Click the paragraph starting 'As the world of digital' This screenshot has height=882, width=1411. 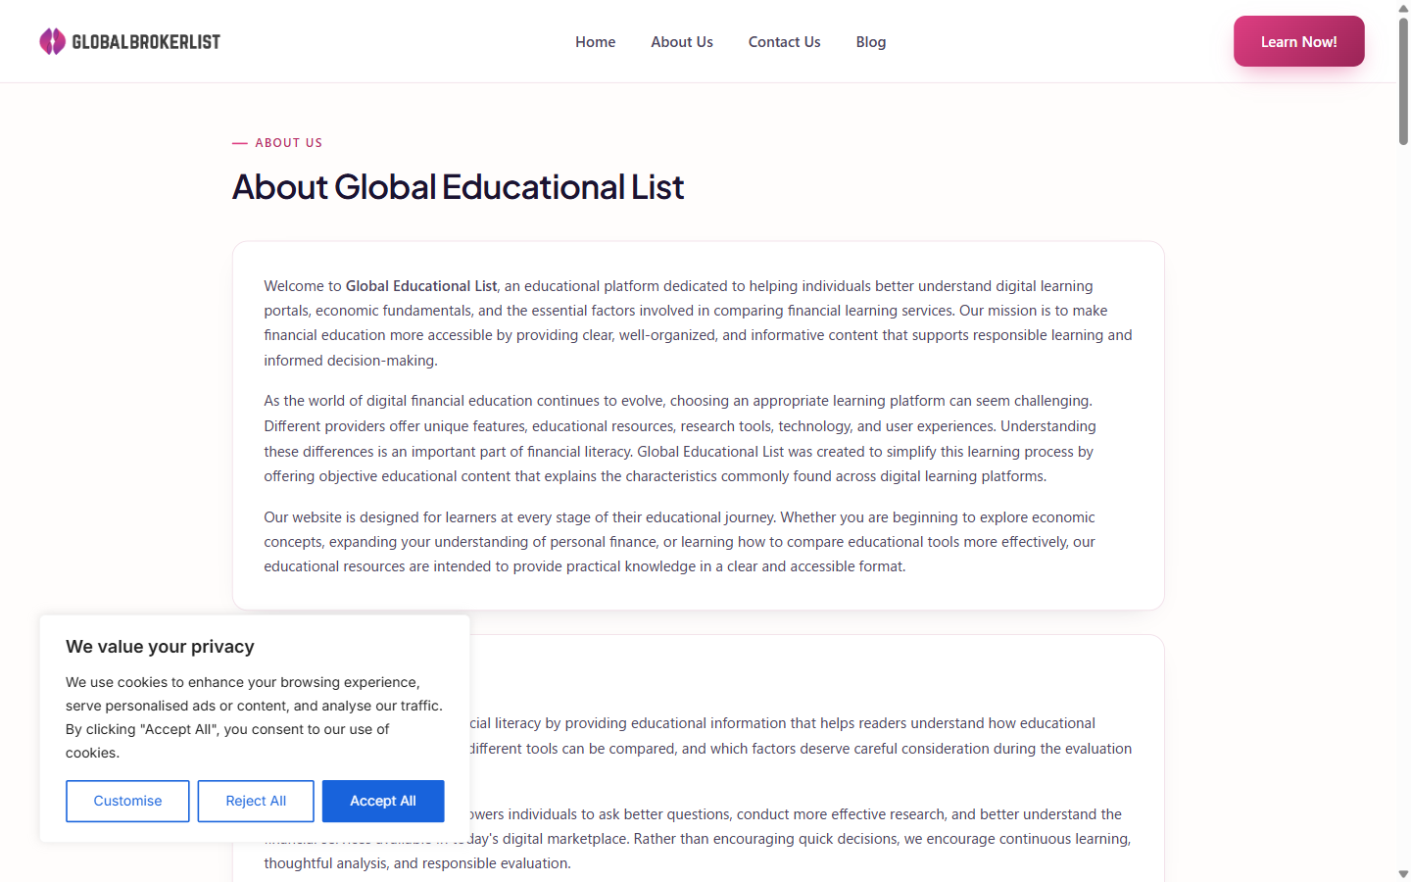click(x=679, y=438)
